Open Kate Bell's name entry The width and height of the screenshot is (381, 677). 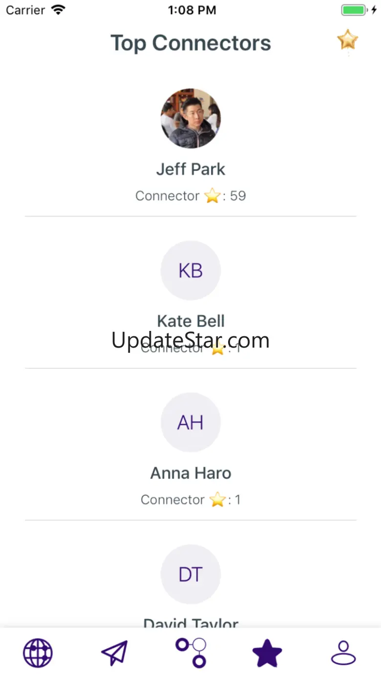pyautogui.click(x=190, y=321)
